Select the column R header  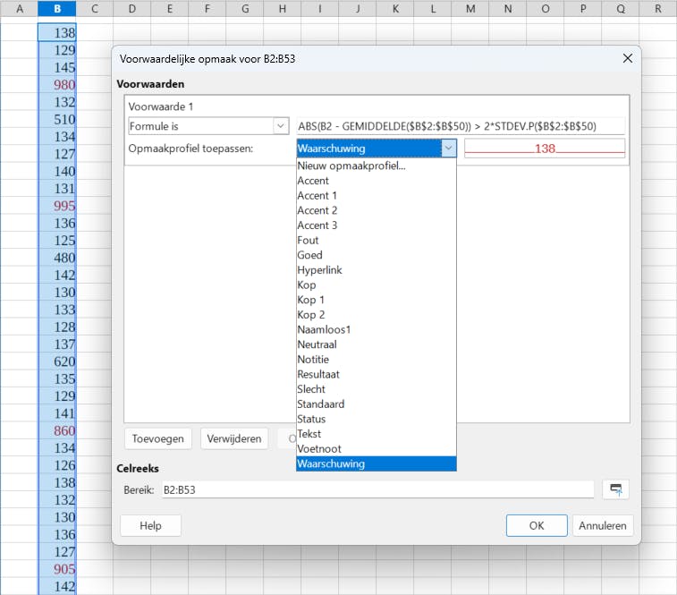658,9
